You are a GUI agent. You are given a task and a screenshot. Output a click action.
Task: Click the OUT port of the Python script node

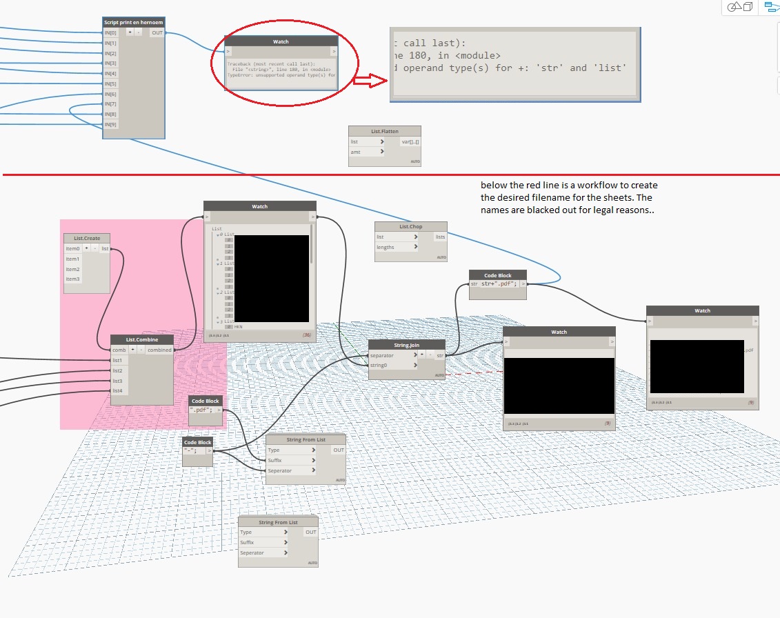coord(157,33)
